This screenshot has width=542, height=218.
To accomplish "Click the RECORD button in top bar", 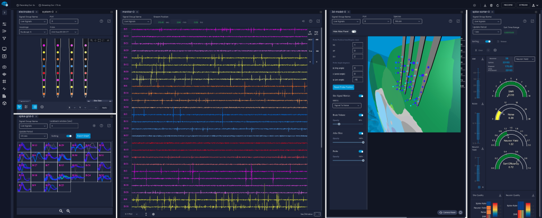I will 508,5.
